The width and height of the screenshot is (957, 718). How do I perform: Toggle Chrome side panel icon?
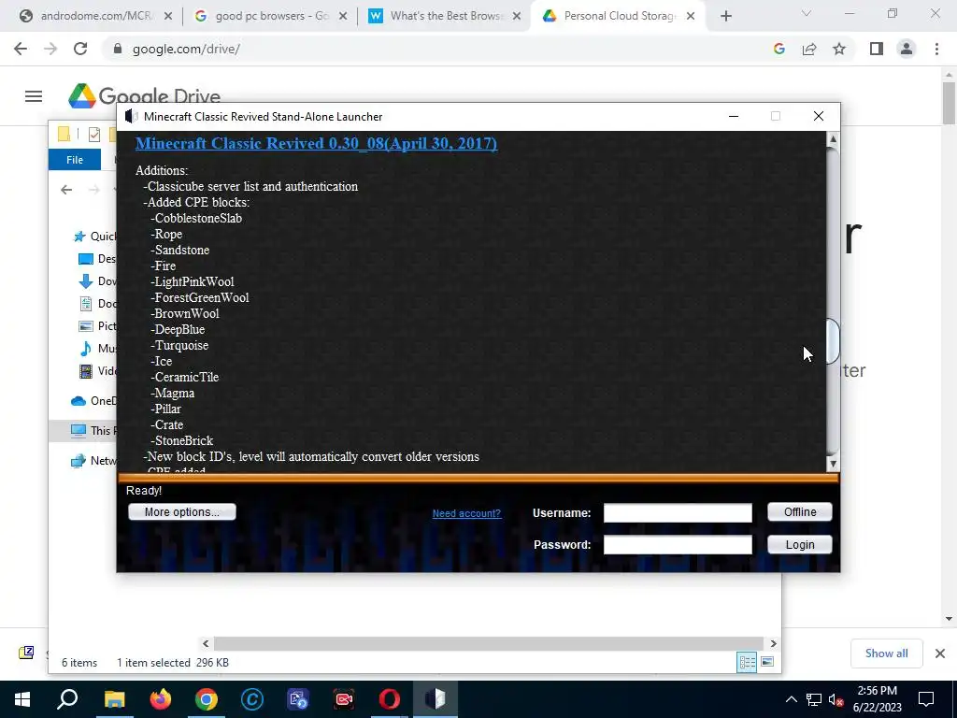pos(877,49)
